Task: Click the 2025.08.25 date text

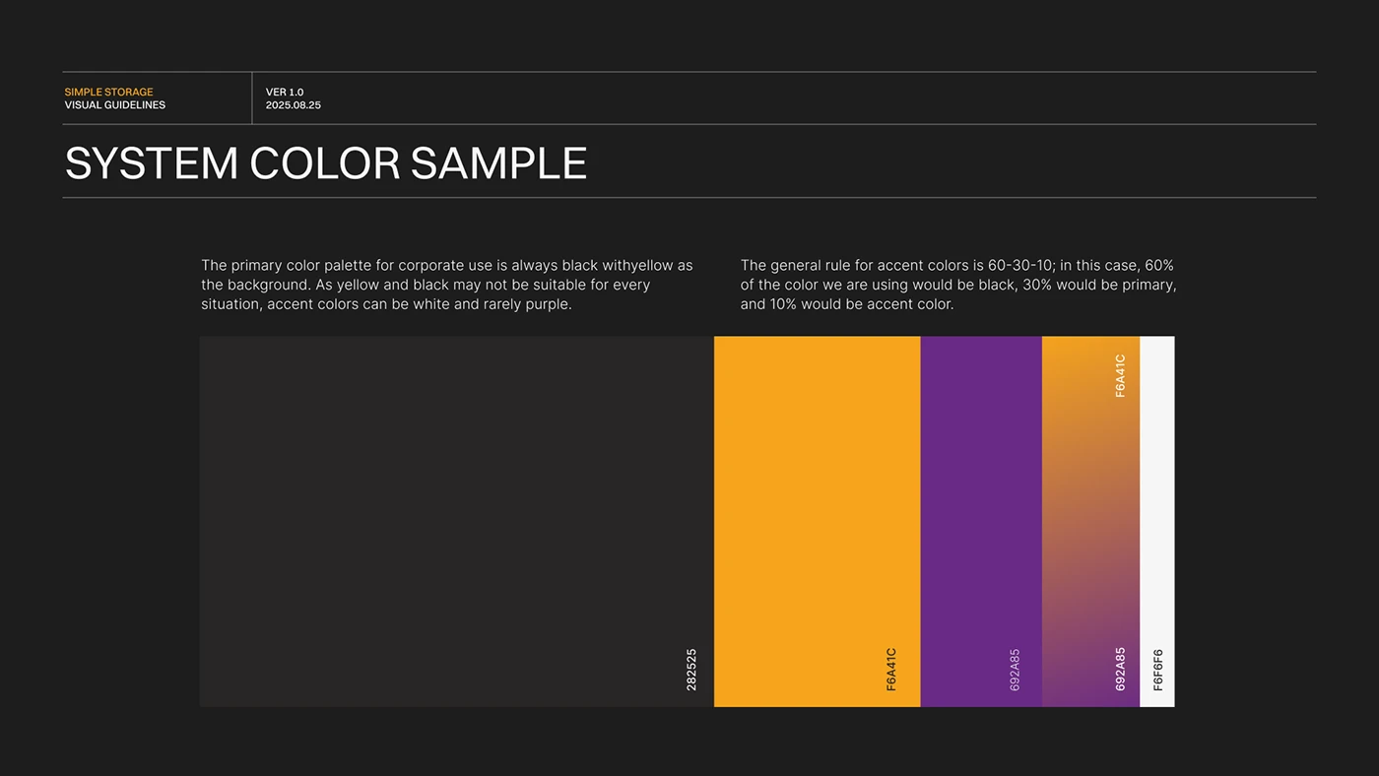Action: pos(292,104)
